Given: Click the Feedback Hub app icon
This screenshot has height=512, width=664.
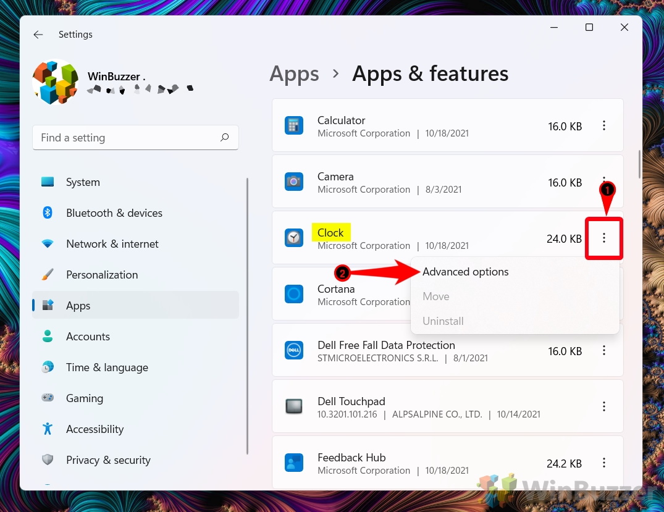Looking at the screenshot, I should [294, 463].
